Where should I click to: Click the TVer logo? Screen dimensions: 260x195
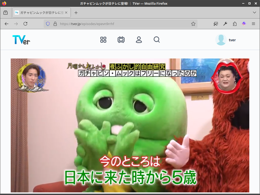[x=21, y=40]
